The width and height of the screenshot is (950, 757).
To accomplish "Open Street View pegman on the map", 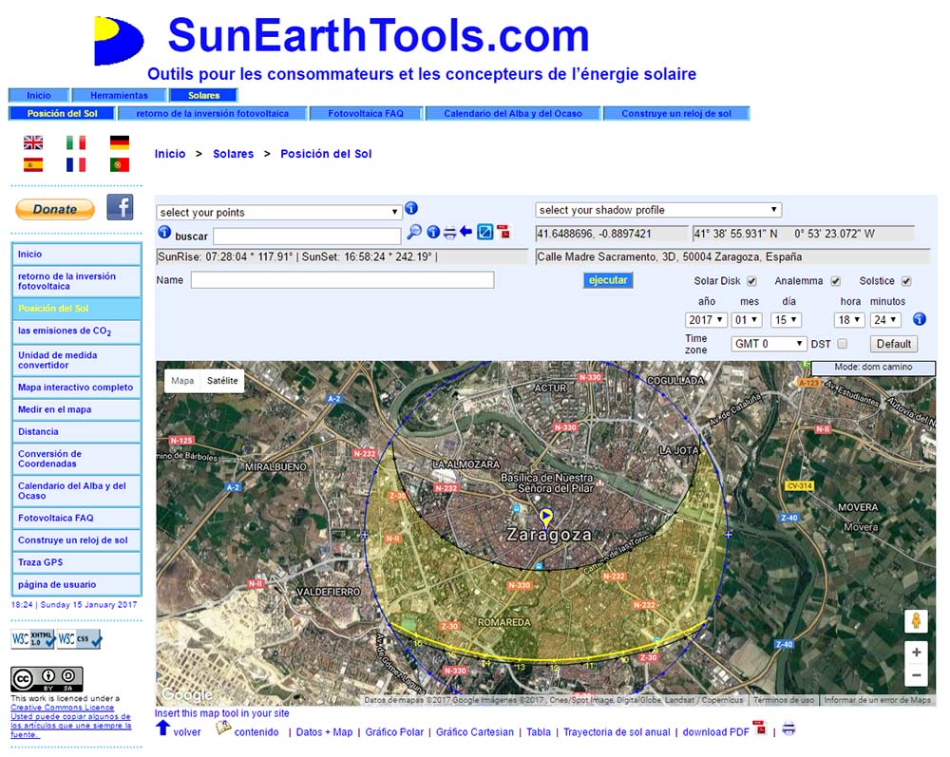I will pos(916,621).
